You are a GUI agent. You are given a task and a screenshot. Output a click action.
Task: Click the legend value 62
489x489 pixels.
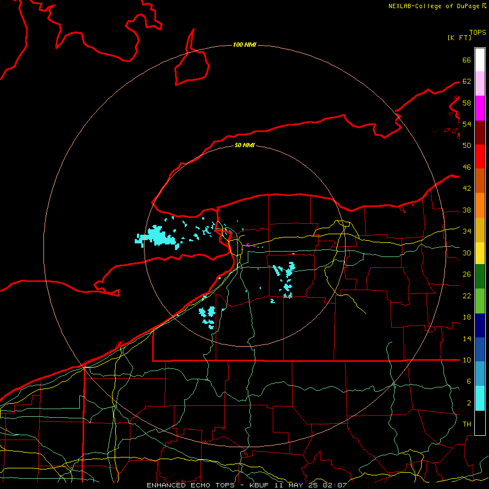tap(467, 81)
